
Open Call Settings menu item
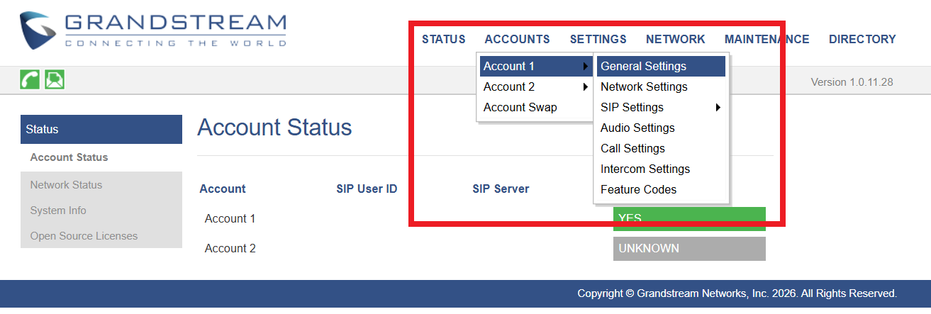[x=661, y=148]
